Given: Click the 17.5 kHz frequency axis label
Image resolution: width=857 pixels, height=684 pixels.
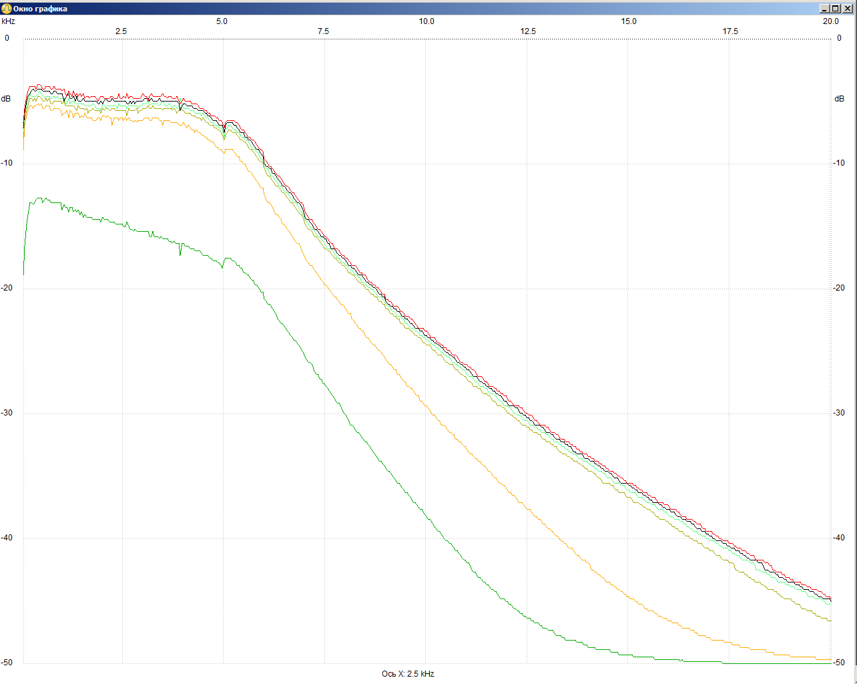Looking at the screenshot, I should pos(730,31).
